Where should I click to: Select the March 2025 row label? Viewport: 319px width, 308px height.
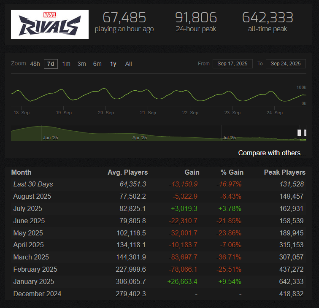click(31, 257)
